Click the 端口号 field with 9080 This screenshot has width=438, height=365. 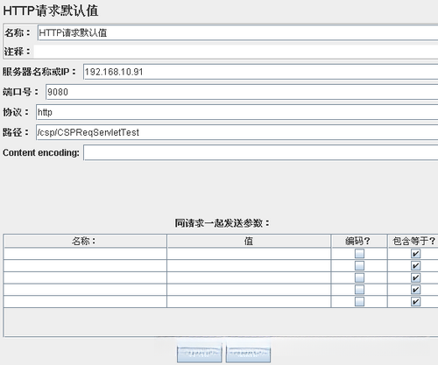coord(242,92)
